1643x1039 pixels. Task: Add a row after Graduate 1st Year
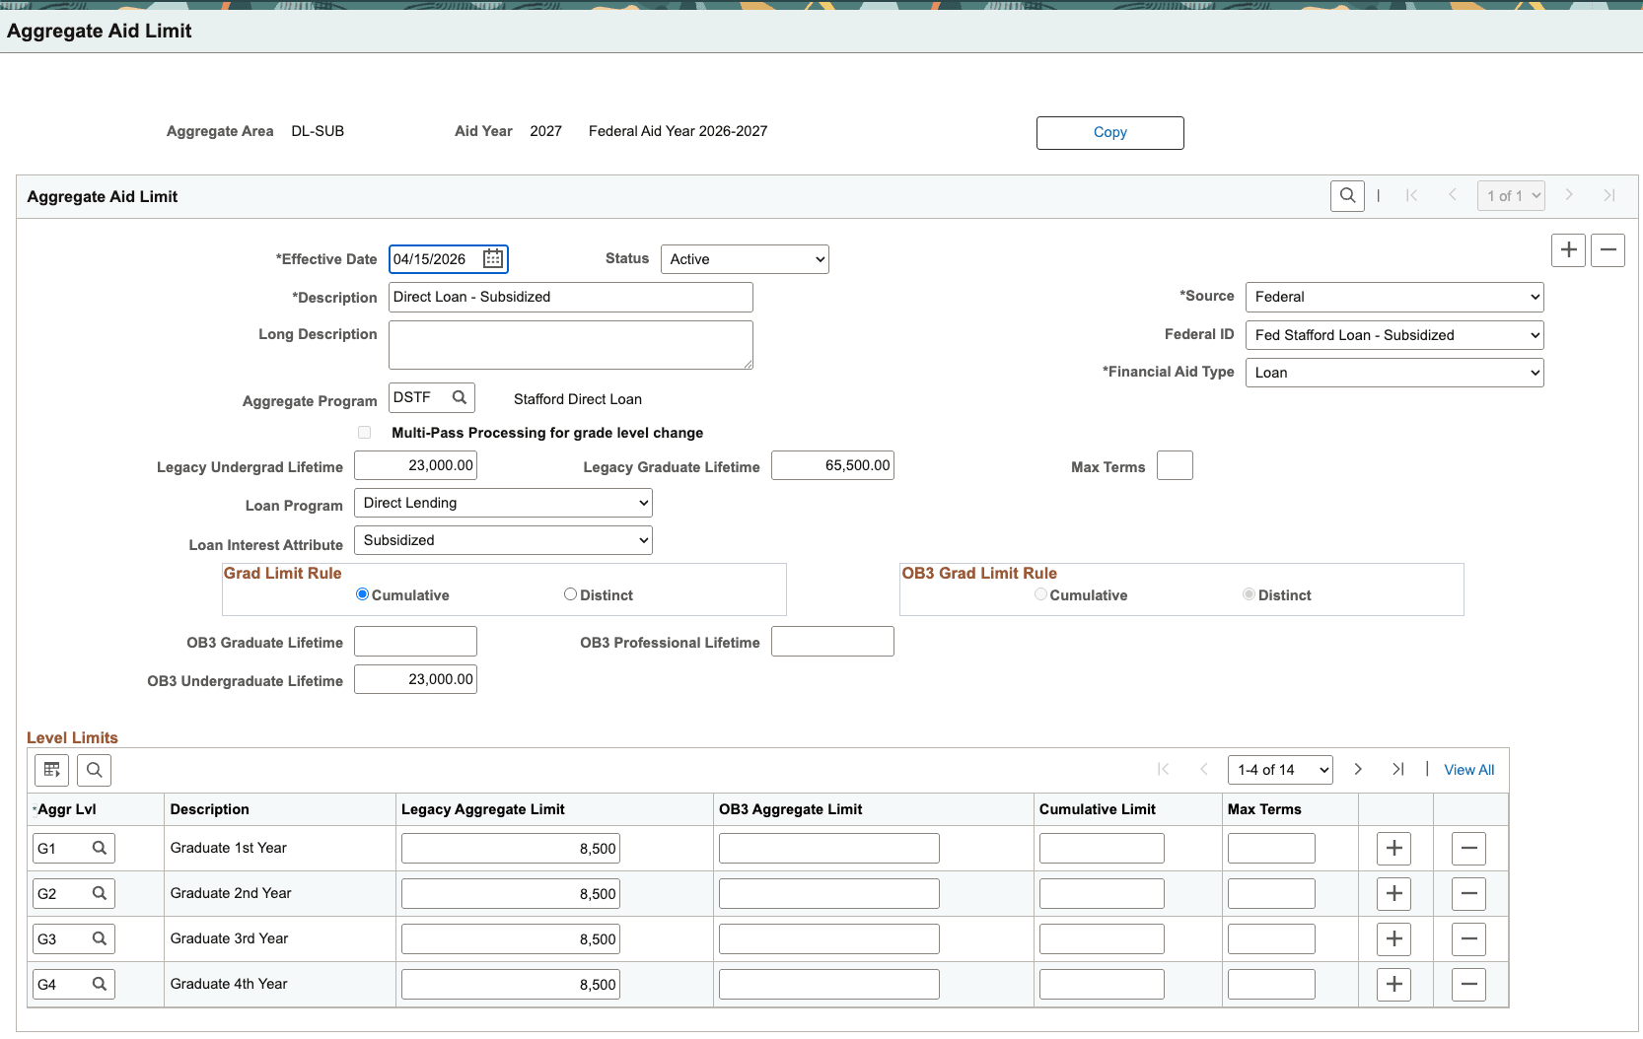(x=1393, y=849)
